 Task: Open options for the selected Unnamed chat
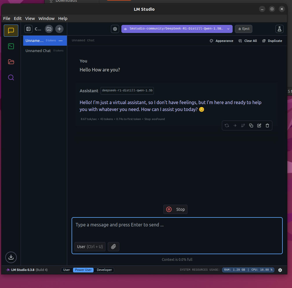pyautogui.click(x=61, y=40)
